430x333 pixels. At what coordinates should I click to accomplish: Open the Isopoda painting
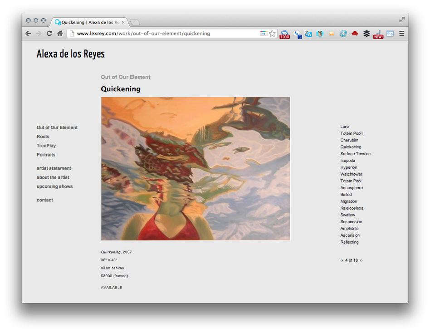348,161
